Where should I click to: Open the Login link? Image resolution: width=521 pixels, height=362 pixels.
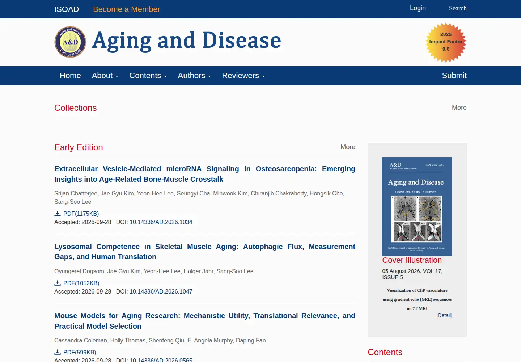pos(418,8)
